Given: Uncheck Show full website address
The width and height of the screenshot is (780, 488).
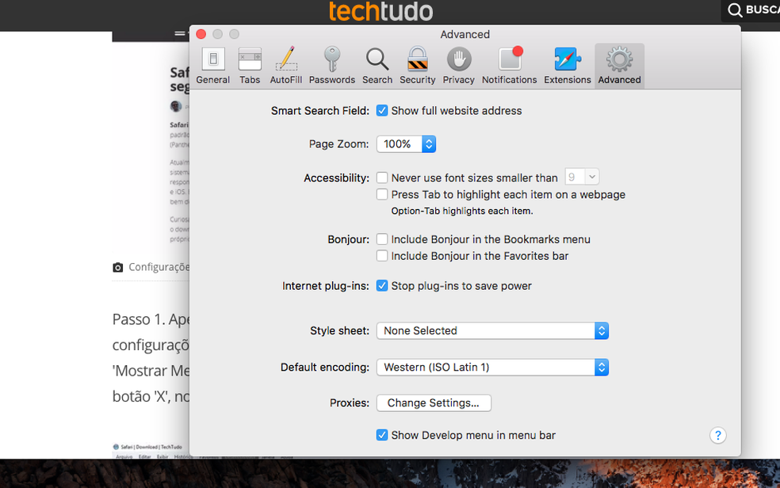Looking at the screenshot, I should point(382,111).
